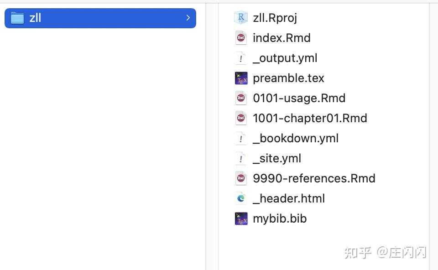Select the 9990-references.Rmd filename text
438x270 pixels.
[314, 178]
